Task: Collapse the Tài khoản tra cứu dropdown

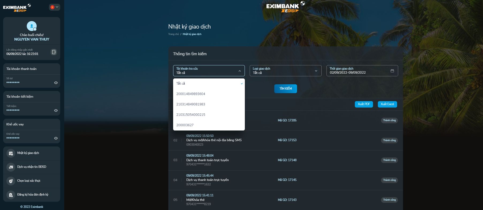Action: 239,71
